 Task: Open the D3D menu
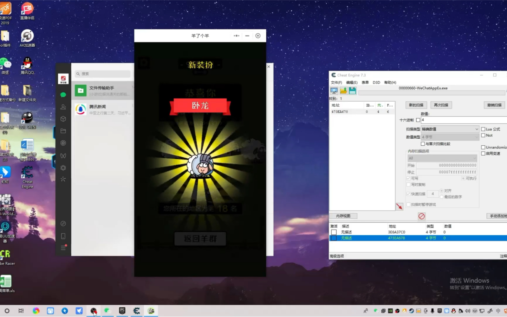pyautogui.click(x=376, y=83)
